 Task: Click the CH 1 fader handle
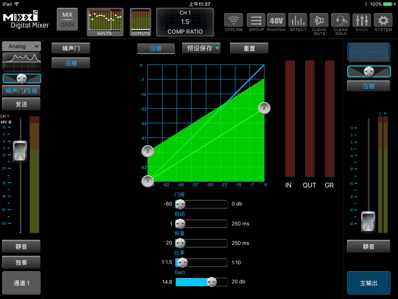pyautogui.click(x=20, y=152)
